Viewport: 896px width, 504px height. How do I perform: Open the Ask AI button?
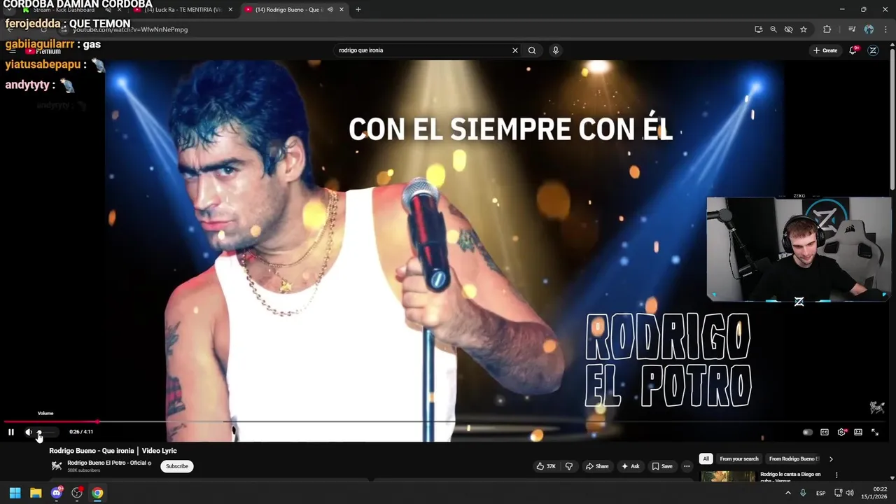[x=630, y=466]
